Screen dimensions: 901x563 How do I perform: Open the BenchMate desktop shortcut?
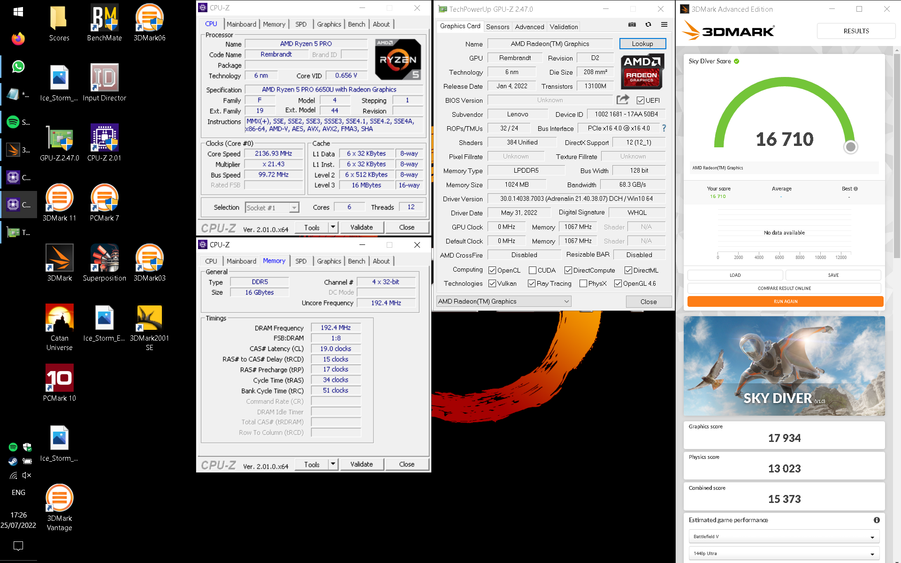click(104, 23)
